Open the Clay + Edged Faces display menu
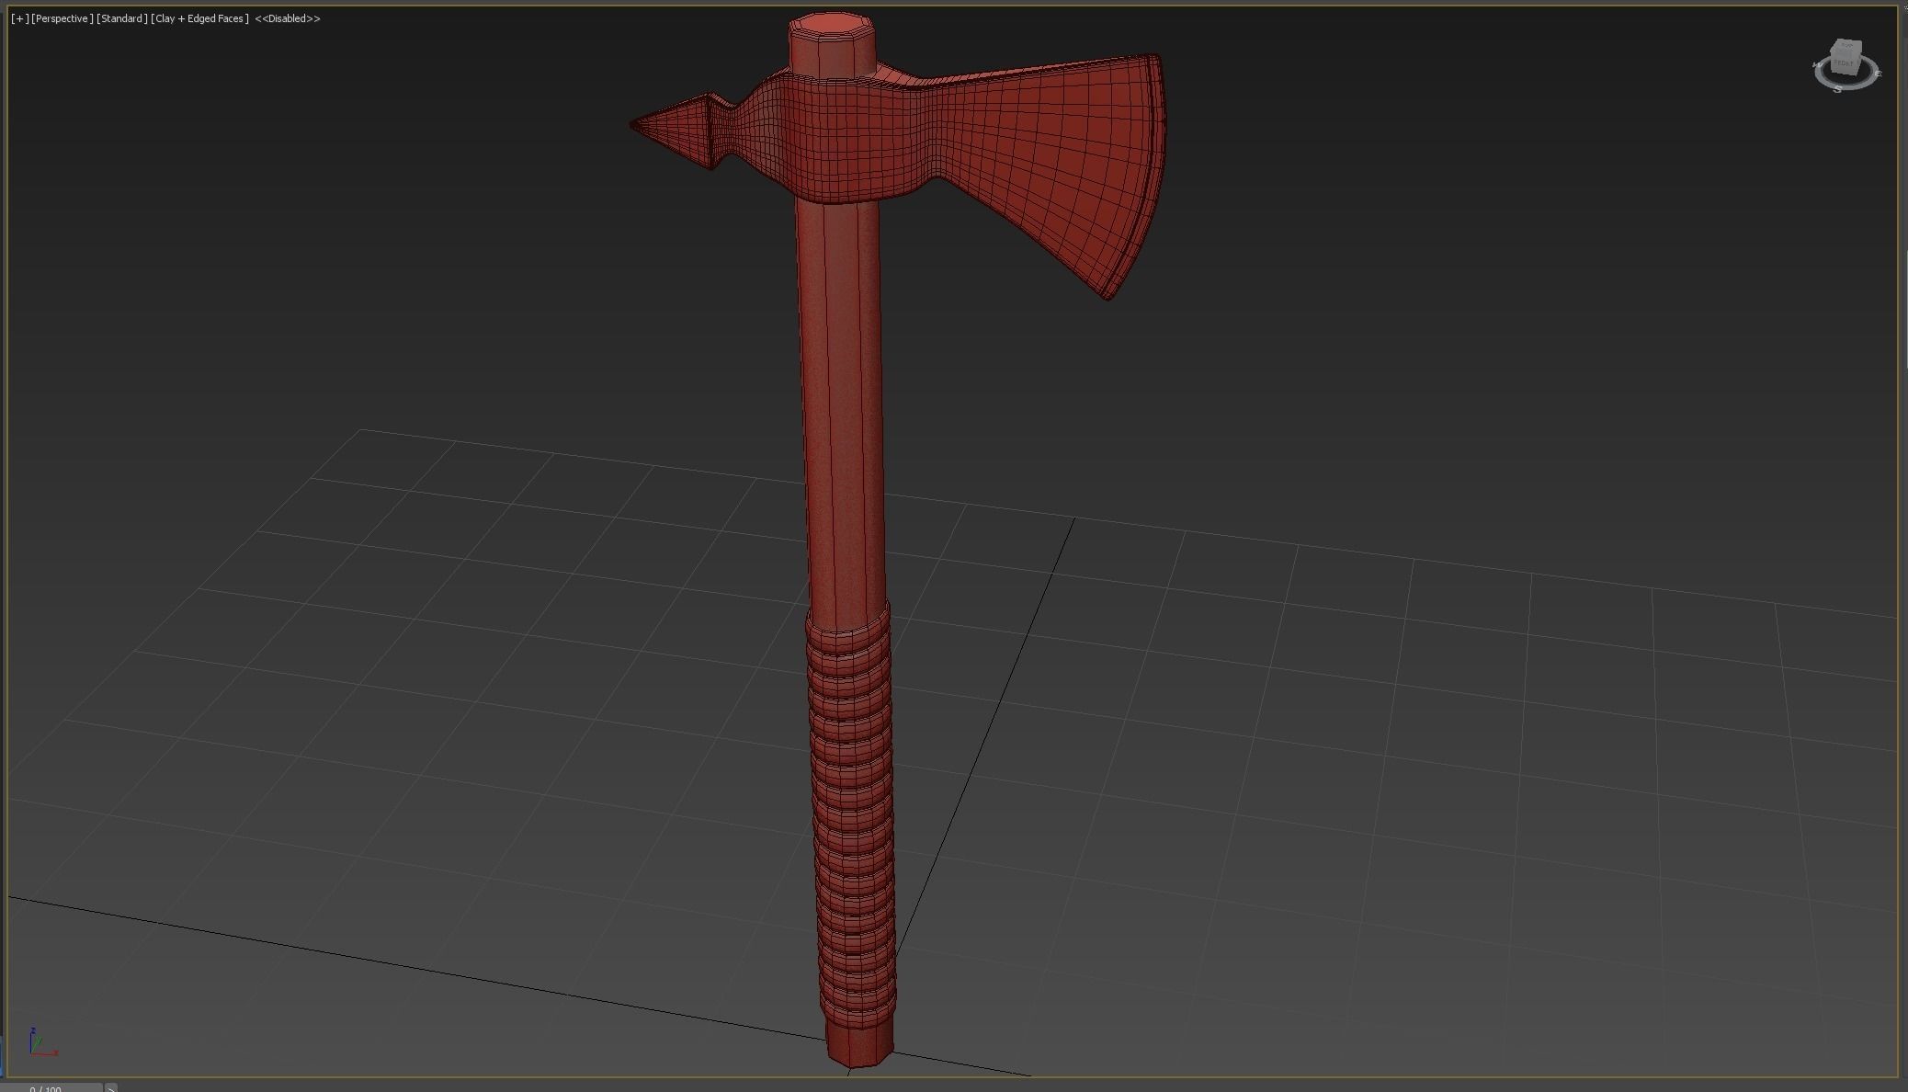The image size is (1908, 1092). coord(200,18)
